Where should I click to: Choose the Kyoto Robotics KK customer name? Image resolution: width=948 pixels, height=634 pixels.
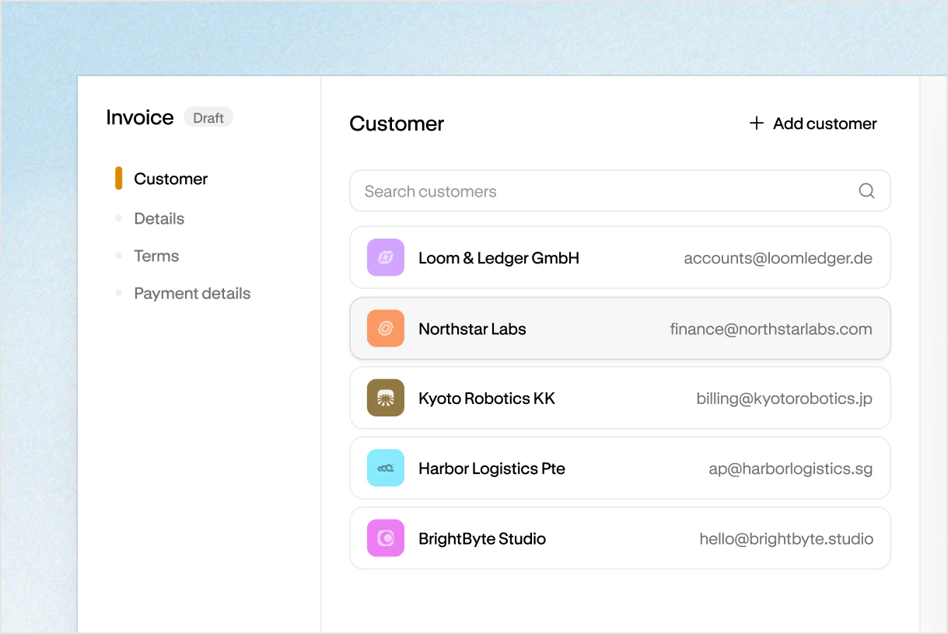487,399
